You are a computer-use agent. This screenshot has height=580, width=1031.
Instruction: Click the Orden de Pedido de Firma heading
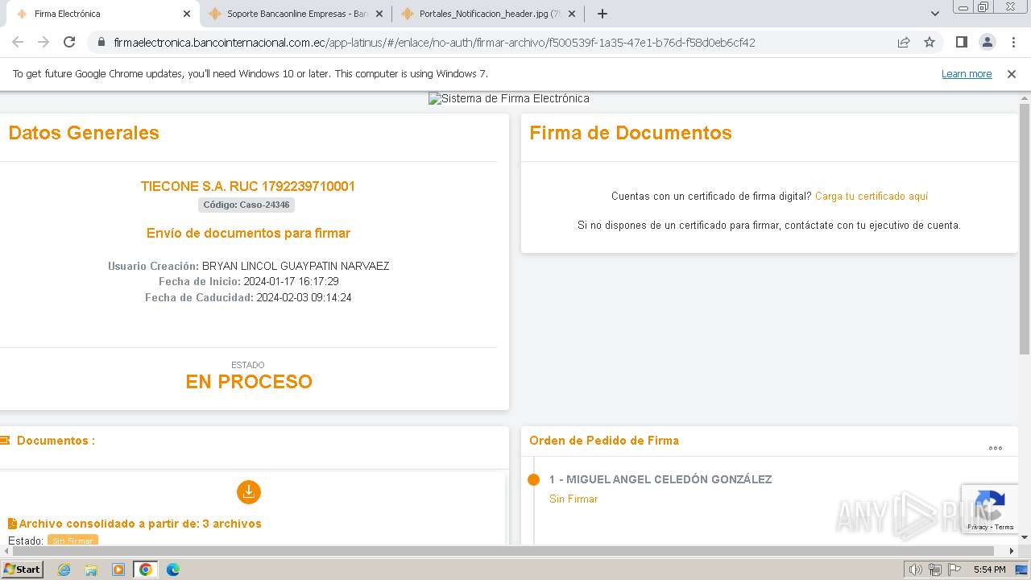pos(604,441)
